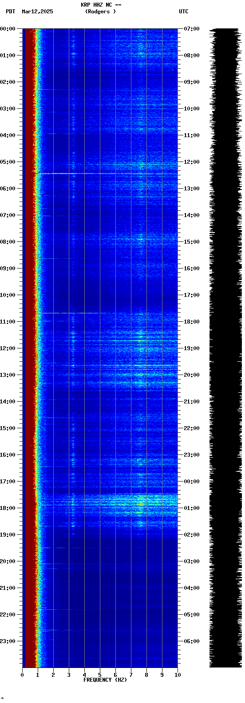
Task: Click the PDT time label '04:00'
Action: (8, 135)
